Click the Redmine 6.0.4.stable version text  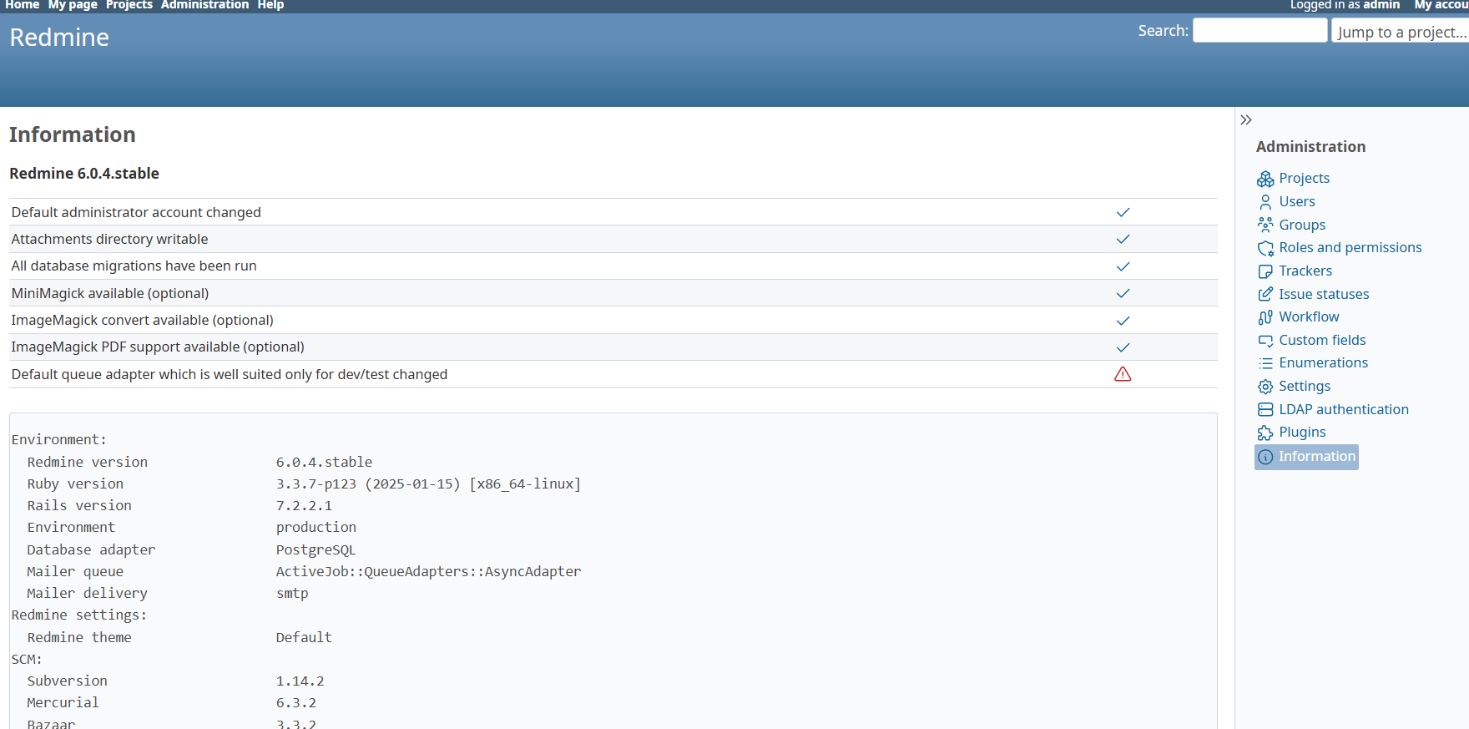(84, 174)
